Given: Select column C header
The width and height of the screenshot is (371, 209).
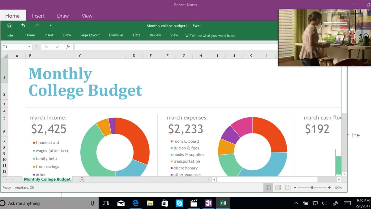Looking at the screenshot, I should pyautogui.click(x=80, y=56).
